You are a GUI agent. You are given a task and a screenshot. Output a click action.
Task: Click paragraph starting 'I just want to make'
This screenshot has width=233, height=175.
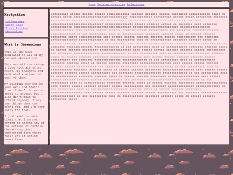[24, 127]
